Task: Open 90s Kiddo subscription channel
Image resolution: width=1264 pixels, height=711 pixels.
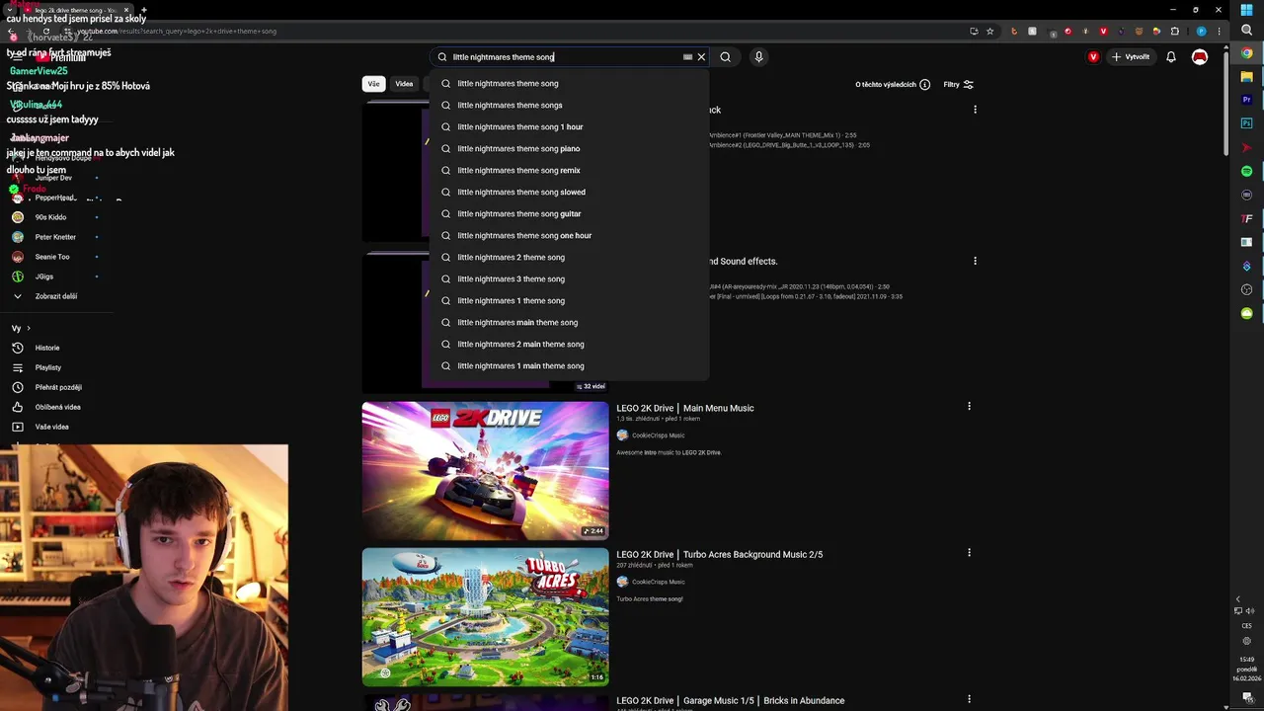Action: pyautogui.click(x=50, y=217)
